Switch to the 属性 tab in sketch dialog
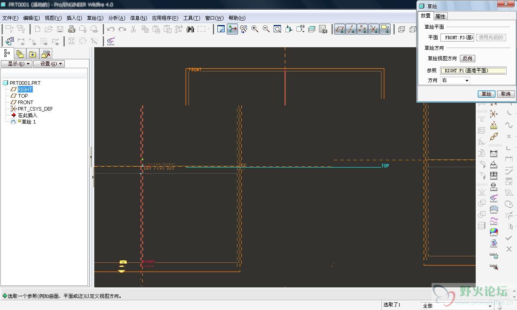The width and height of the screenshot is (517, 310). click(440, 16)
